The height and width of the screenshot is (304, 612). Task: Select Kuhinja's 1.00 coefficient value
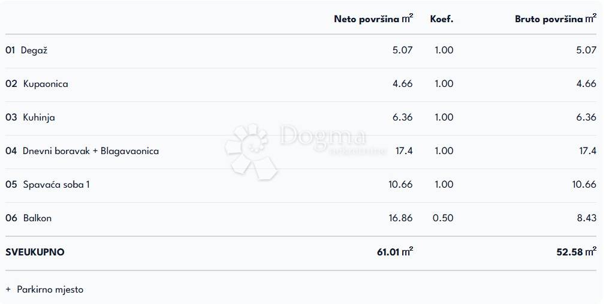[443, 118]
